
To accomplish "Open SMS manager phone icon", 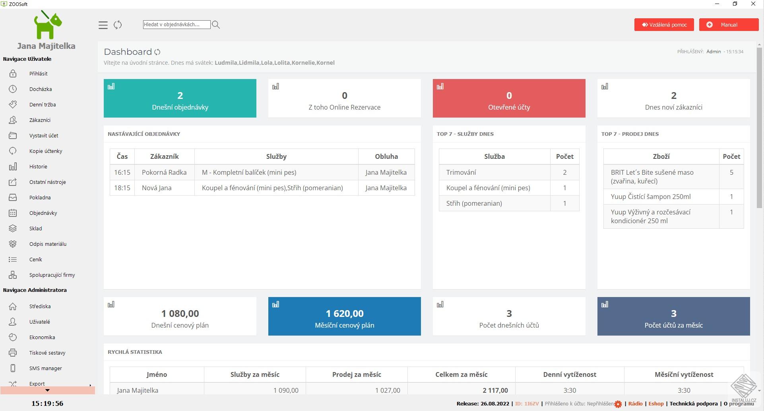I will coord(13,368).
